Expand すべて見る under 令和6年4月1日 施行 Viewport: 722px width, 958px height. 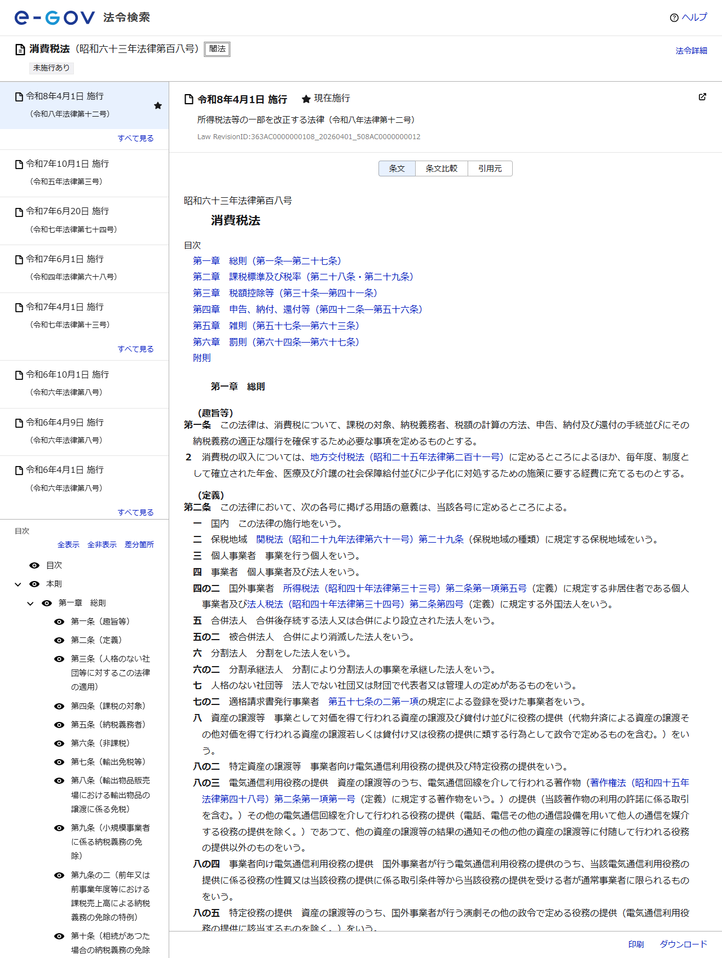pos(135,512)
